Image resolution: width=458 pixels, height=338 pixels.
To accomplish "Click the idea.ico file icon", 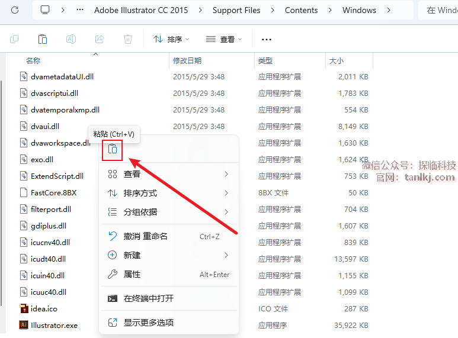I will [x=24, y=308].
